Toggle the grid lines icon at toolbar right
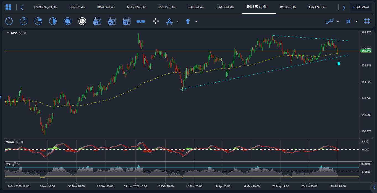The width and height of the screenshot is (377, 193). 367,21
